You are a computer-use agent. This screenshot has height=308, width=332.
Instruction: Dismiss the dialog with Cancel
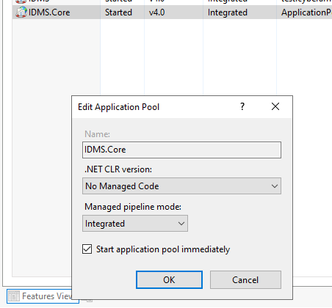click(x=245, y=280)
